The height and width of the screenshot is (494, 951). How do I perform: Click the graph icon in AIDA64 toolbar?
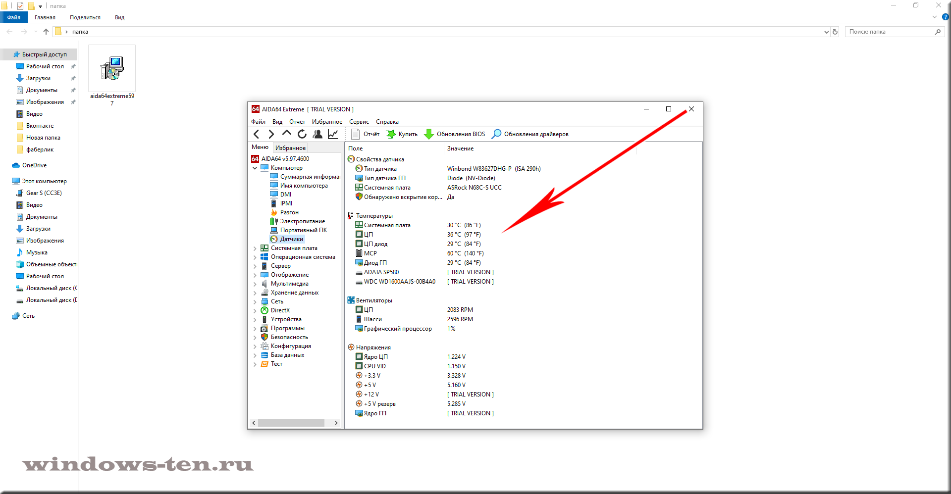[333, 134]
